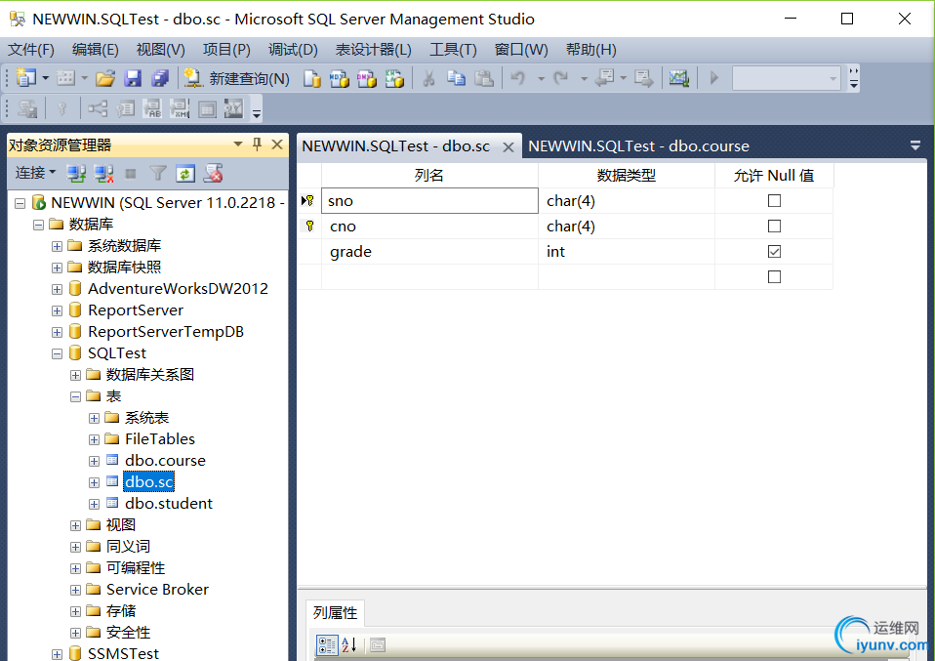Click the Navigate Forward icon

[x=644, y=78]
